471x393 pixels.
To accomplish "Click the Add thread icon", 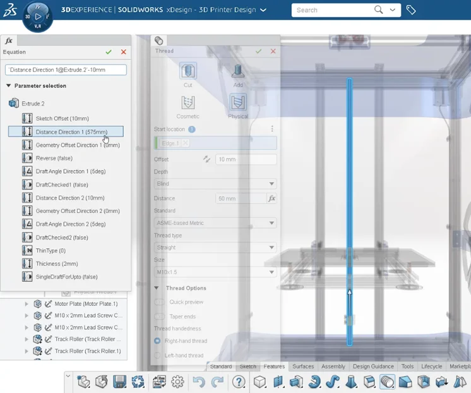I will coord(238,71).
